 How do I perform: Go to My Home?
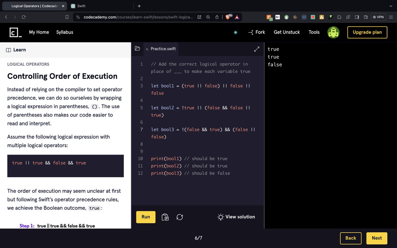[x=39, y=32]
